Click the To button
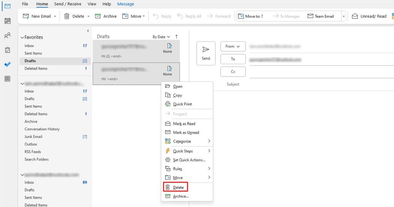This screenshot has height=207, width=394. [x=233, y=59]
